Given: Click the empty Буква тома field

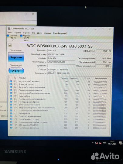Looking at the screenshot, I should [61, 66].
